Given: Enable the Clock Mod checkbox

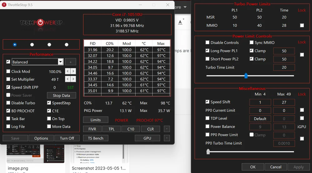Looking at the screenshot, I should [x=8, y=71].
